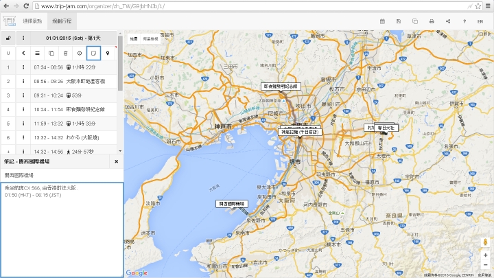Select the 14:32 - 14:56 walking row
The height and width of the screenshot is (278, 494).
click(73, 151)
